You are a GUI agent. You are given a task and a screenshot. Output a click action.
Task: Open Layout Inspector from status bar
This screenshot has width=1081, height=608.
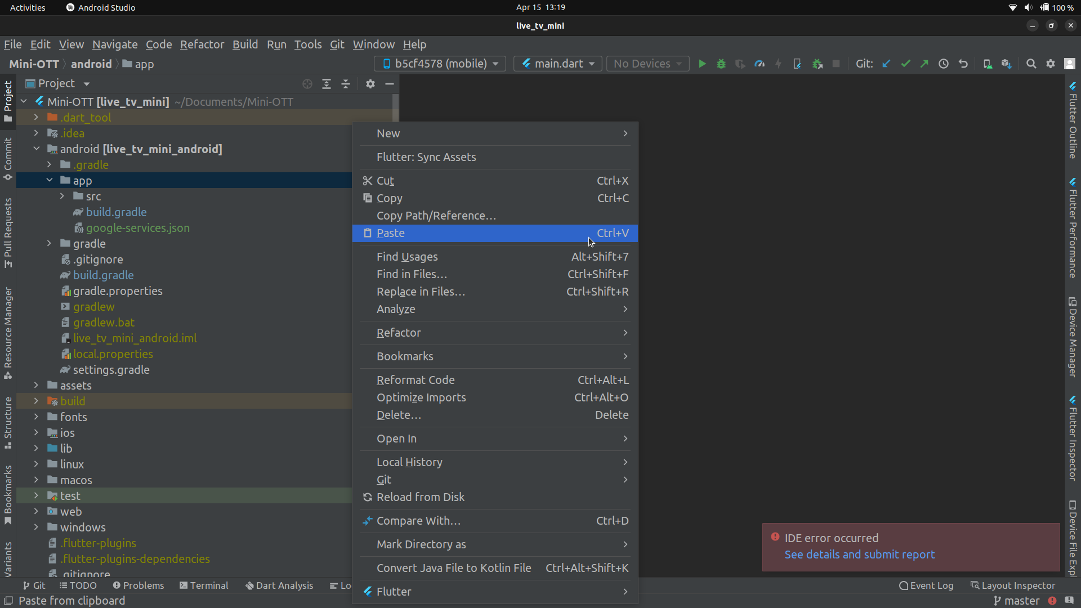coord(1013,585)
